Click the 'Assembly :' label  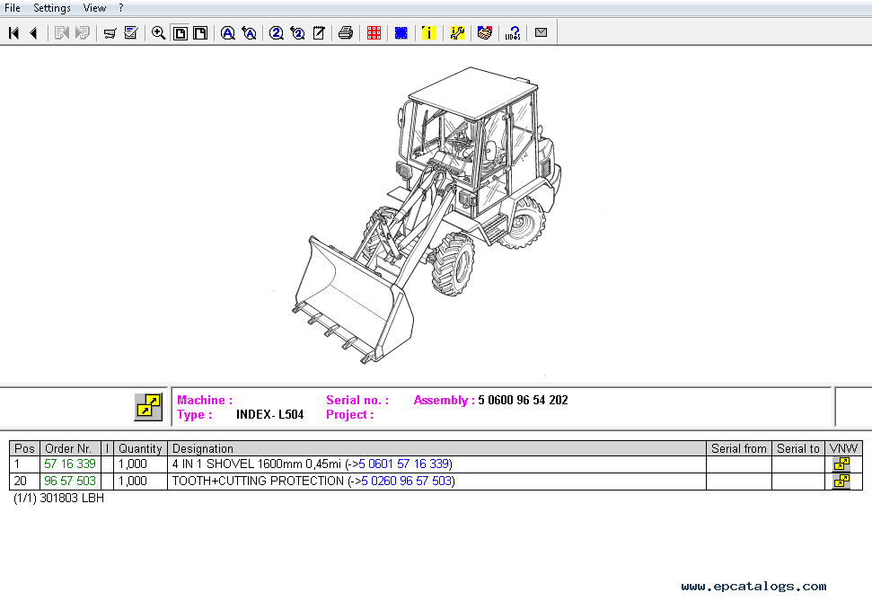pos(445,400)
